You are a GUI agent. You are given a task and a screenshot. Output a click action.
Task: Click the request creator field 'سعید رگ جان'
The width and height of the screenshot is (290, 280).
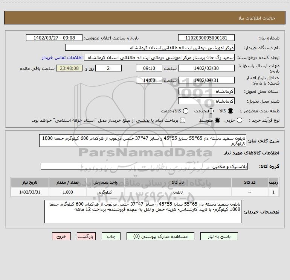tap(159, 57)
